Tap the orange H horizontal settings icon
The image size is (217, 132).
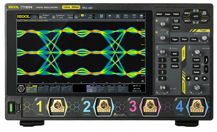pyautogui.click(x=40, y=17)
